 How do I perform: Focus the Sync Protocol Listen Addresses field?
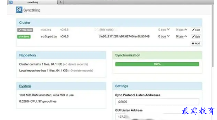[x=157, y=102]
